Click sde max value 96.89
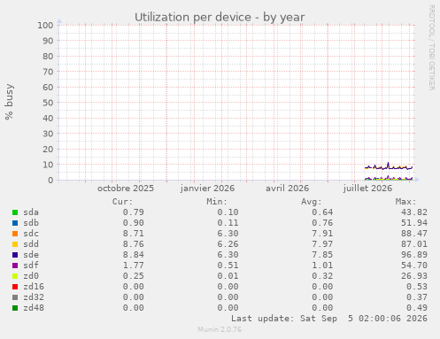This screenshot has height=339, width=440. tap(414, 255)
